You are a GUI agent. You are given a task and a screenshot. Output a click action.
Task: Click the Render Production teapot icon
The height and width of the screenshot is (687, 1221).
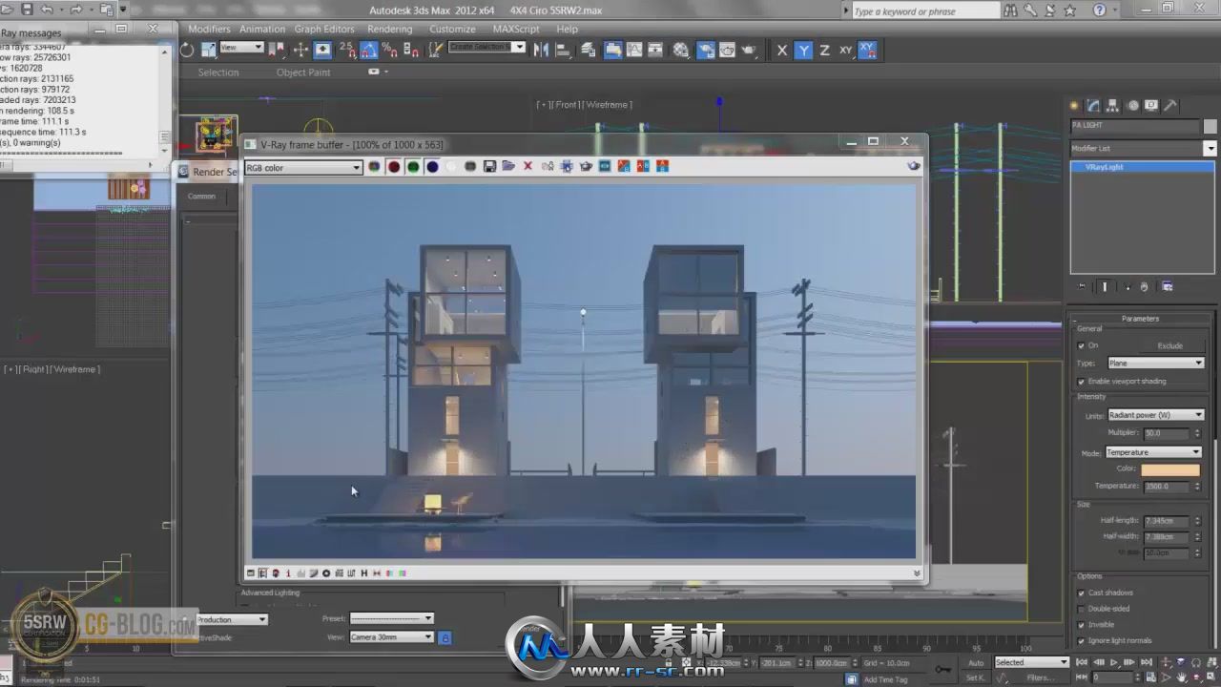(749, 50)
